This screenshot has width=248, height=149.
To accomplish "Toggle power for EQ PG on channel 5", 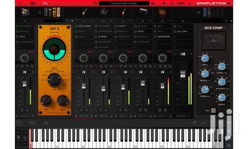I will coord(136,31).
